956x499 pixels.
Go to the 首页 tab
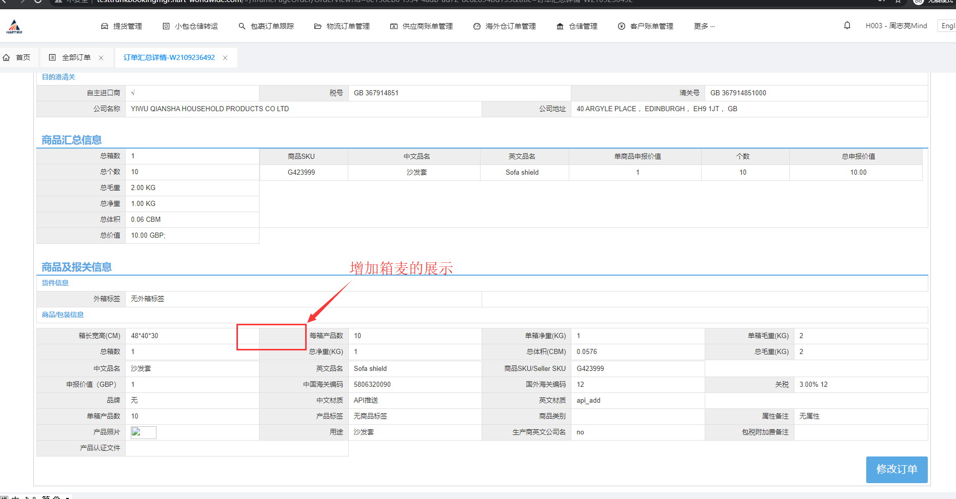pyautogui.click(x=23, y=57)
